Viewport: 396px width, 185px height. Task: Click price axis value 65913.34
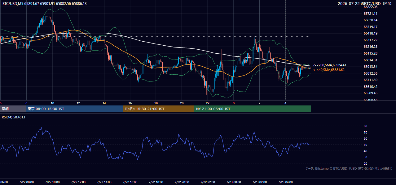(370, 67)
